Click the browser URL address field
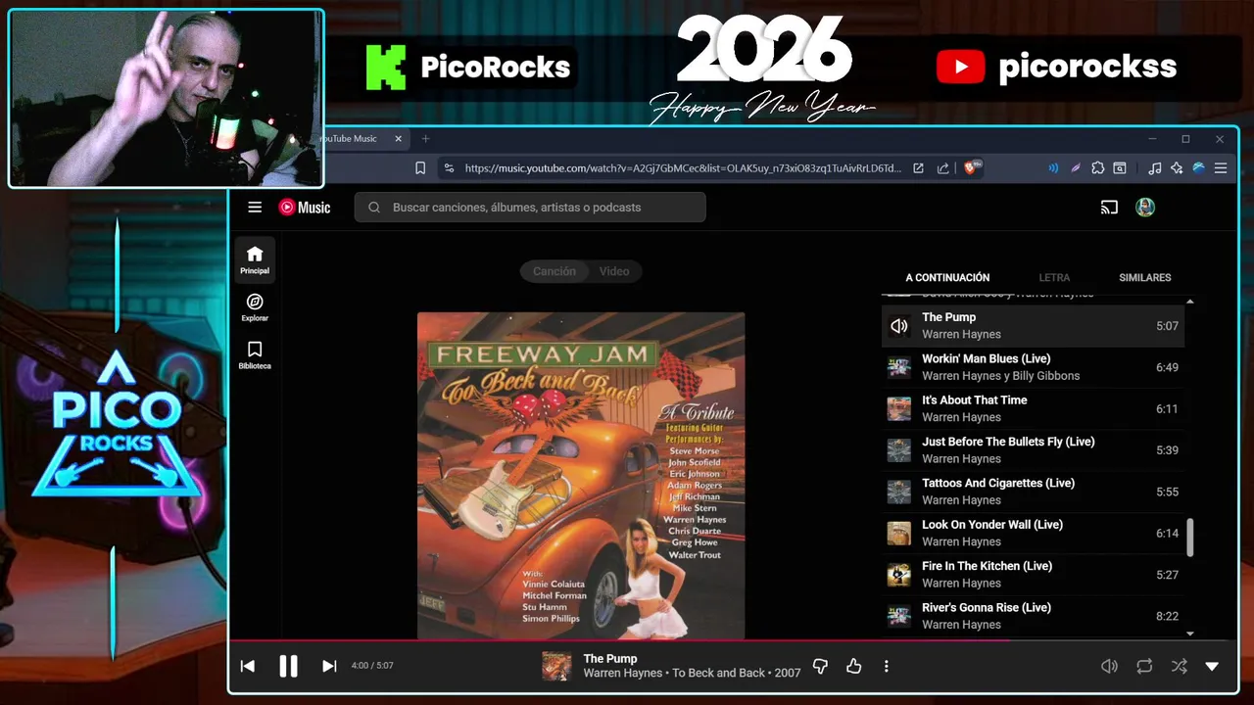The image size is (1254, 705). pos(683,168)
